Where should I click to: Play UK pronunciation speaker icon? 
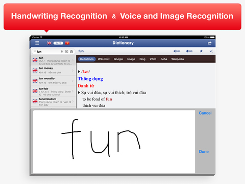pos(177,51)
